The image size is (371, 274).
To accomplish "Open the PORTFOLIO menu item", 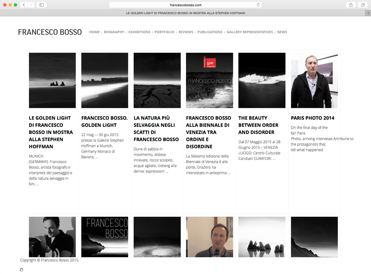I will (164, 32).
